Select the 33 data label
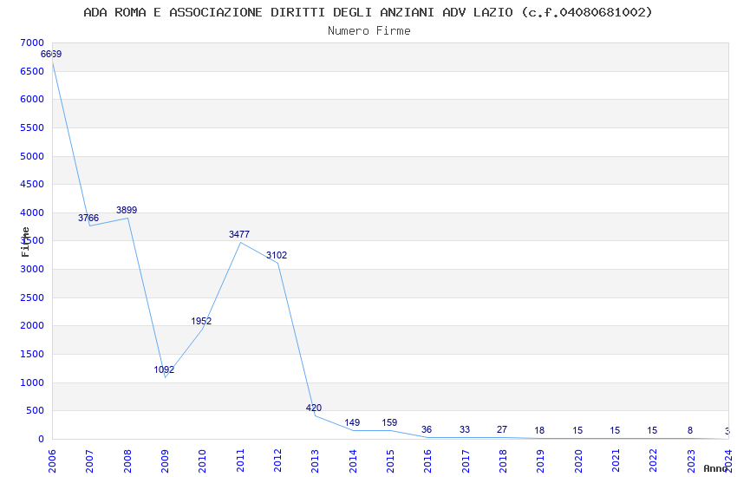Screen dimensions: 737x477 [465, 429]
